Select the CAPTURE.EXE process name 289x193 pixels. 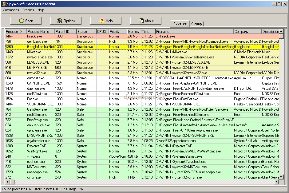[x=38, y=83]
